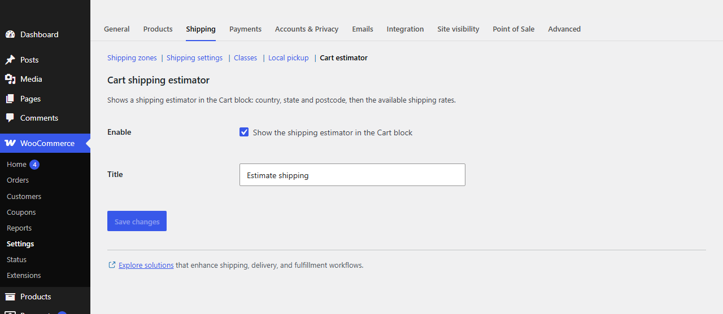Select the Settings submenu item
Screen dimensions: 723x314
coord(20,244)
